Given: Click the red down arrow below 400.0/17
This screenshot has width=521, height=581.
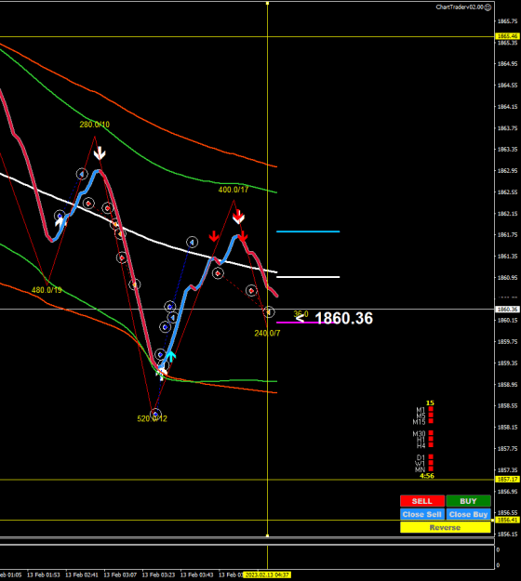Looking at the screenshot, I should tap(238, 217).
